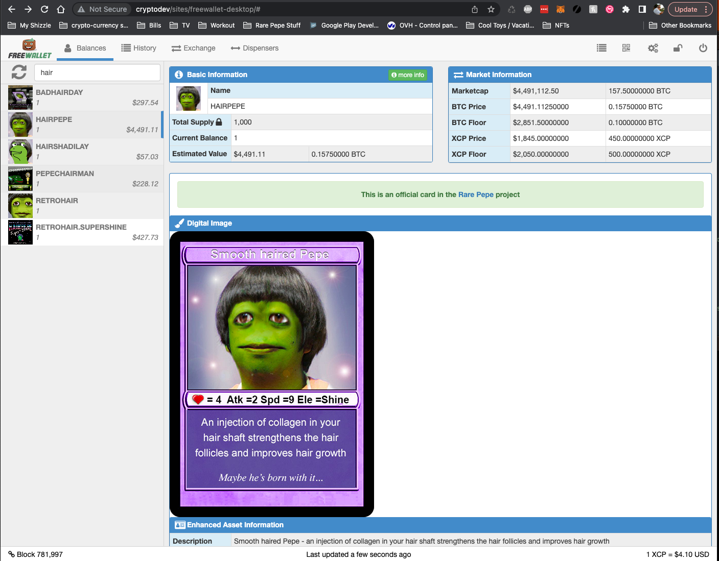This screenshot has height=561, width=719.
Task: Click the Chrome menu three dots
Action: click(706, 9)
